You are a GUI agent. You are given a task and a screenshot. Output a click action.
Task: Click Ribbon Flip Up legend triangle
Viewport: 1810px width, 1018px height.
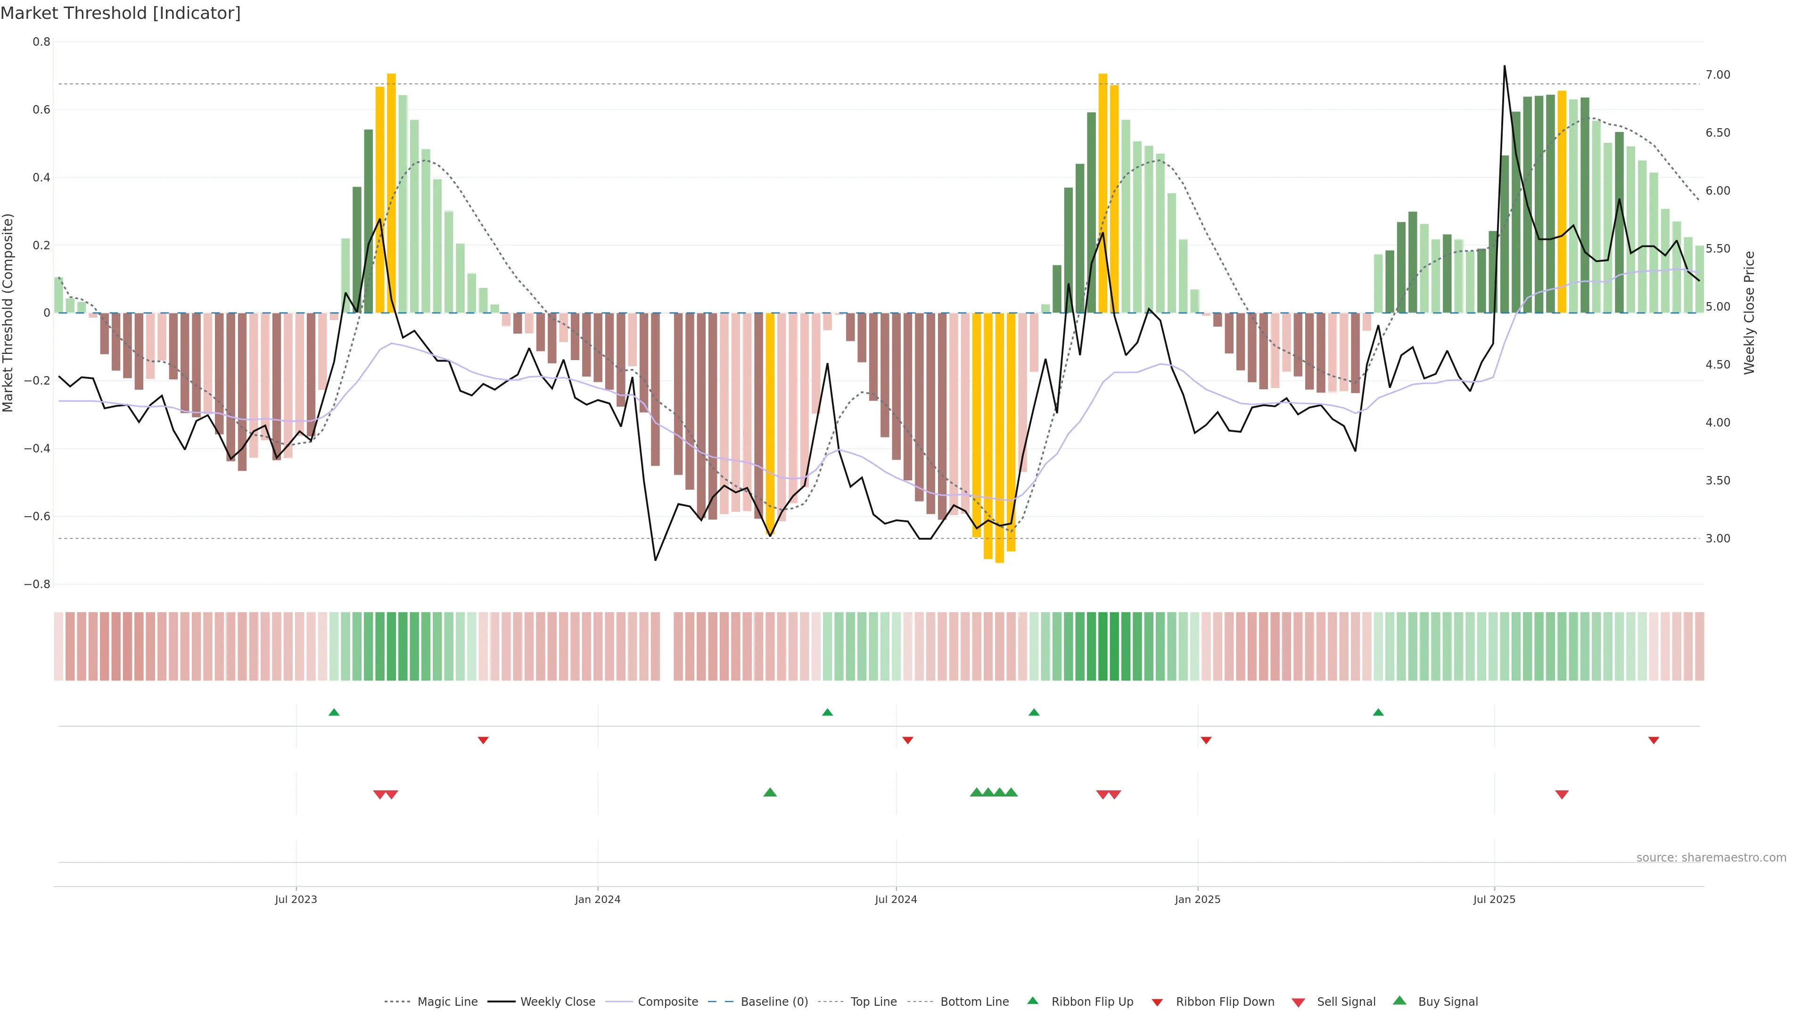[x=1033, y=1001]
